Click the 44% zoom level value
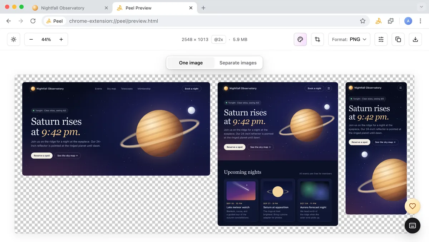Image resolution: width=429 pixels, height=242 pixels. point(46,39)
